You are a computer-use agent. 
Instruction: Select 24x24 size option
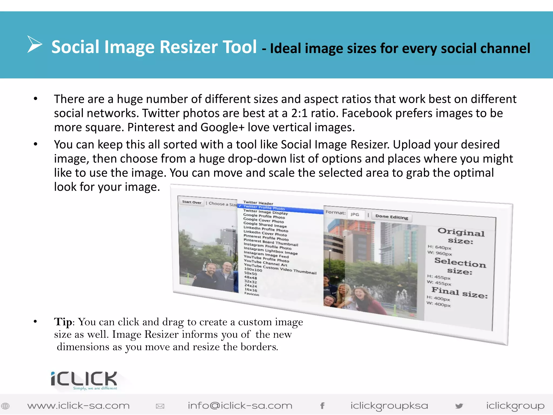251,286
